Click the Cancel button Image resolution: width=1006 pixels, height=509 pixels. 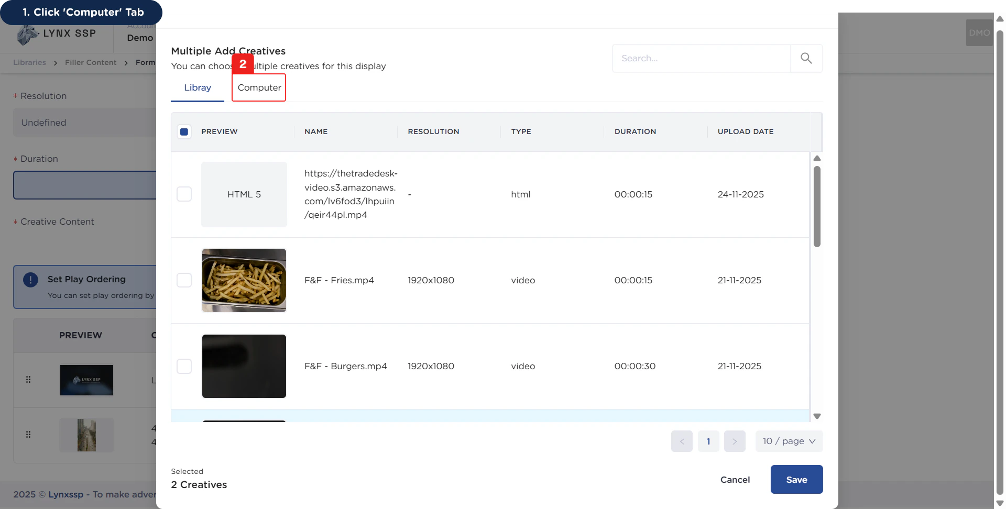[735, 479]
